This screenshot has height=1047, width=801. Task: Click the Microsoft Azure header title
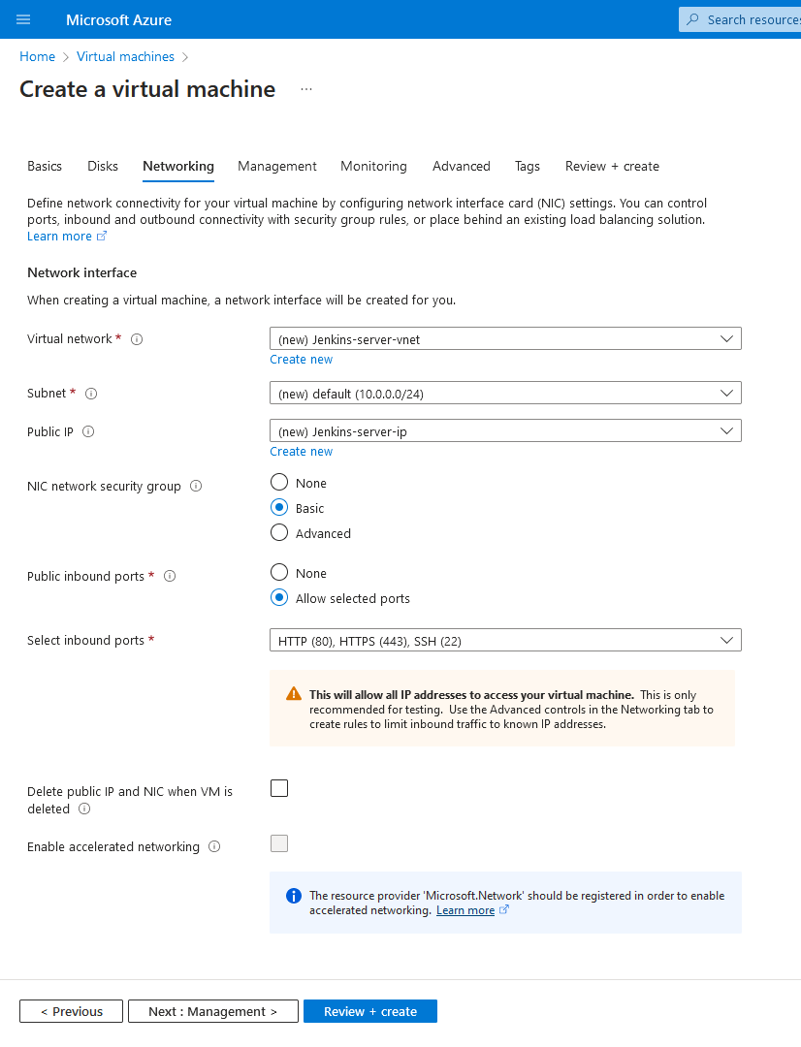click(x=119, y=20)
